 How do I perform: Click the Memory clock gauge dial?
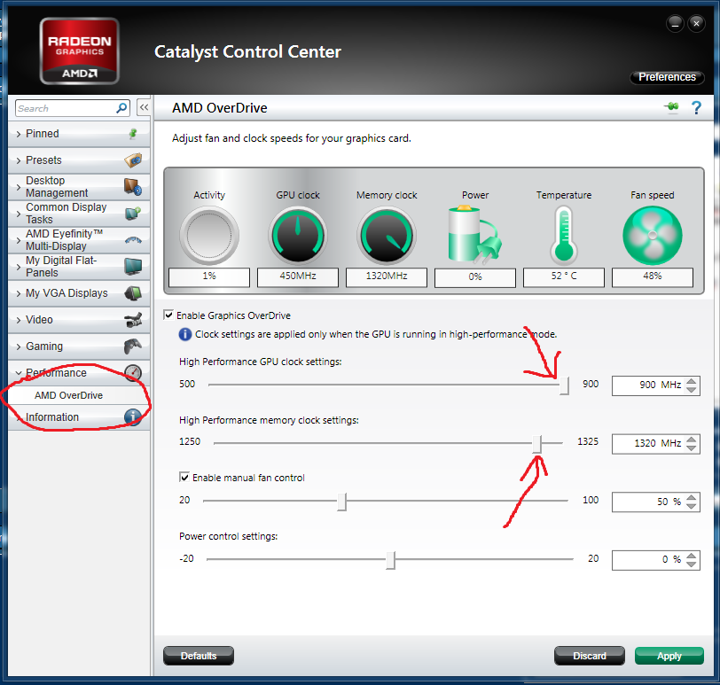pos(387,236)
